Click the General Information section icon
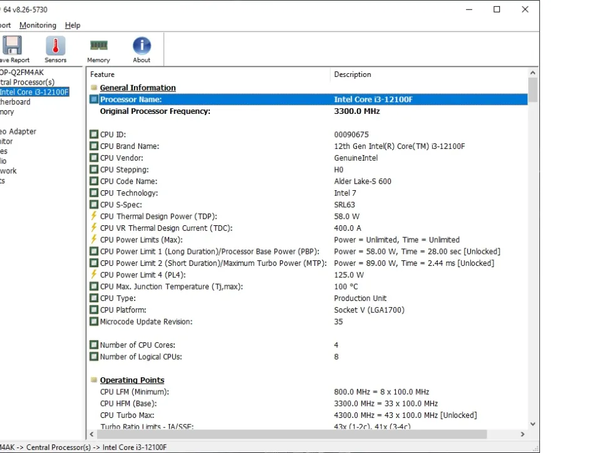 (94, 88)
